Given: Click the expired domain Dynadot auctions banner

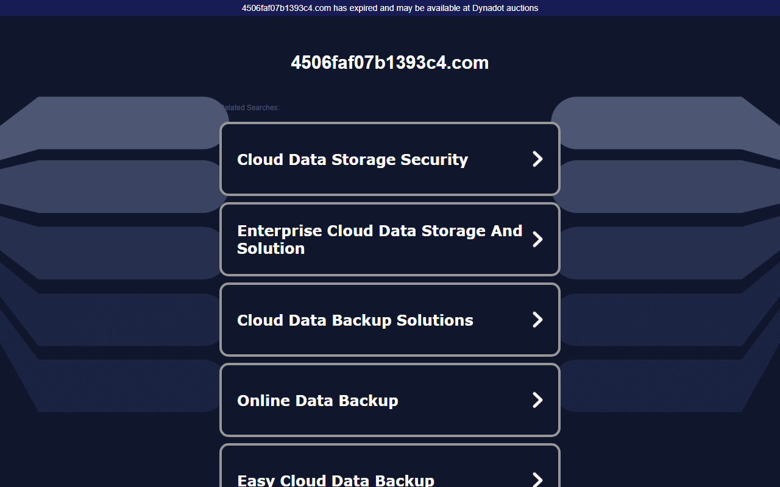Looking at the screenshot, I should [390, 8].
